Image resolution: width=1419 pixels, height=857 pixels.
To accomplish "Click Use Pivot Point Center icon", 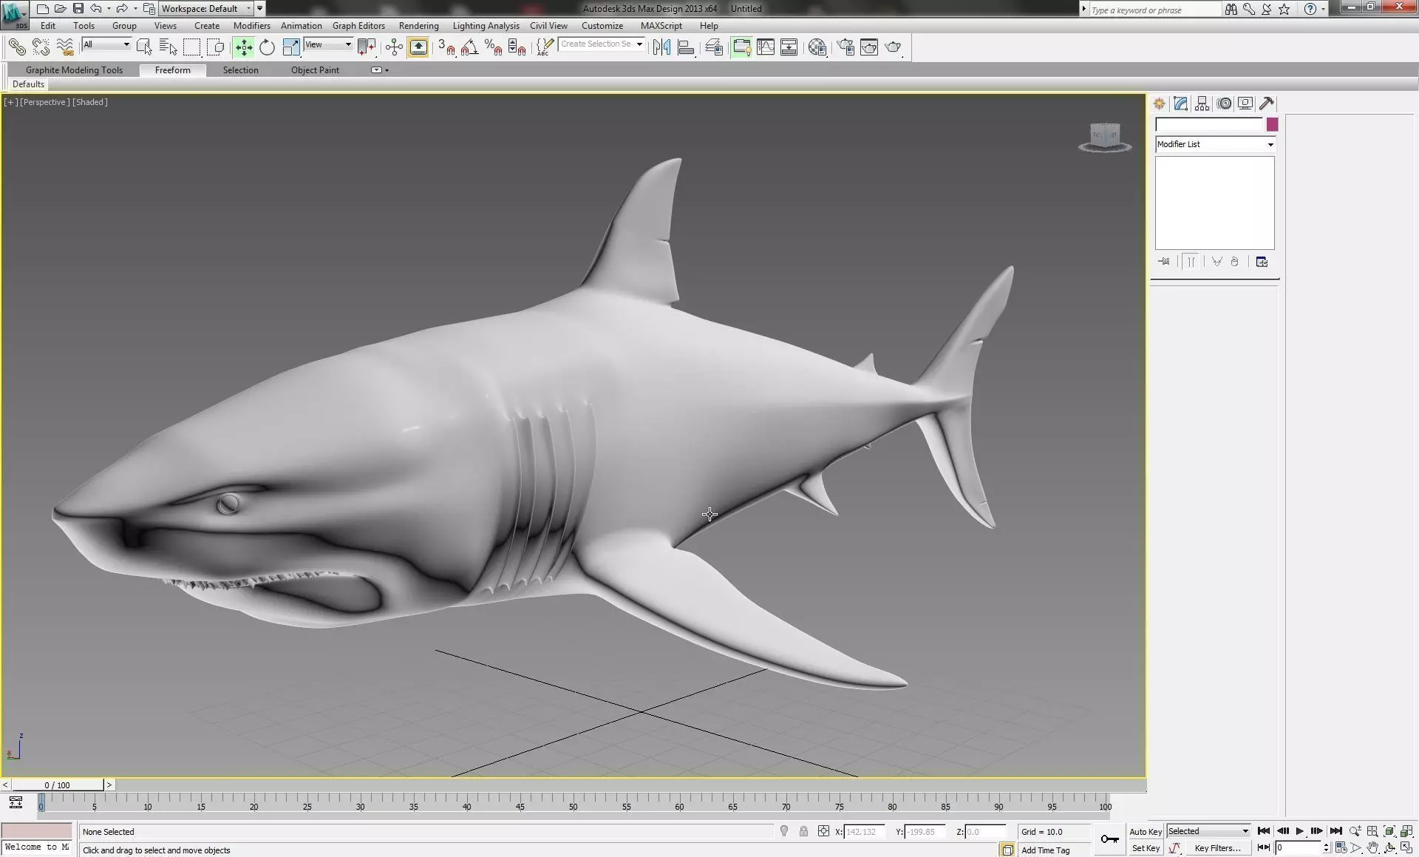I will click(x=367, y=47).
